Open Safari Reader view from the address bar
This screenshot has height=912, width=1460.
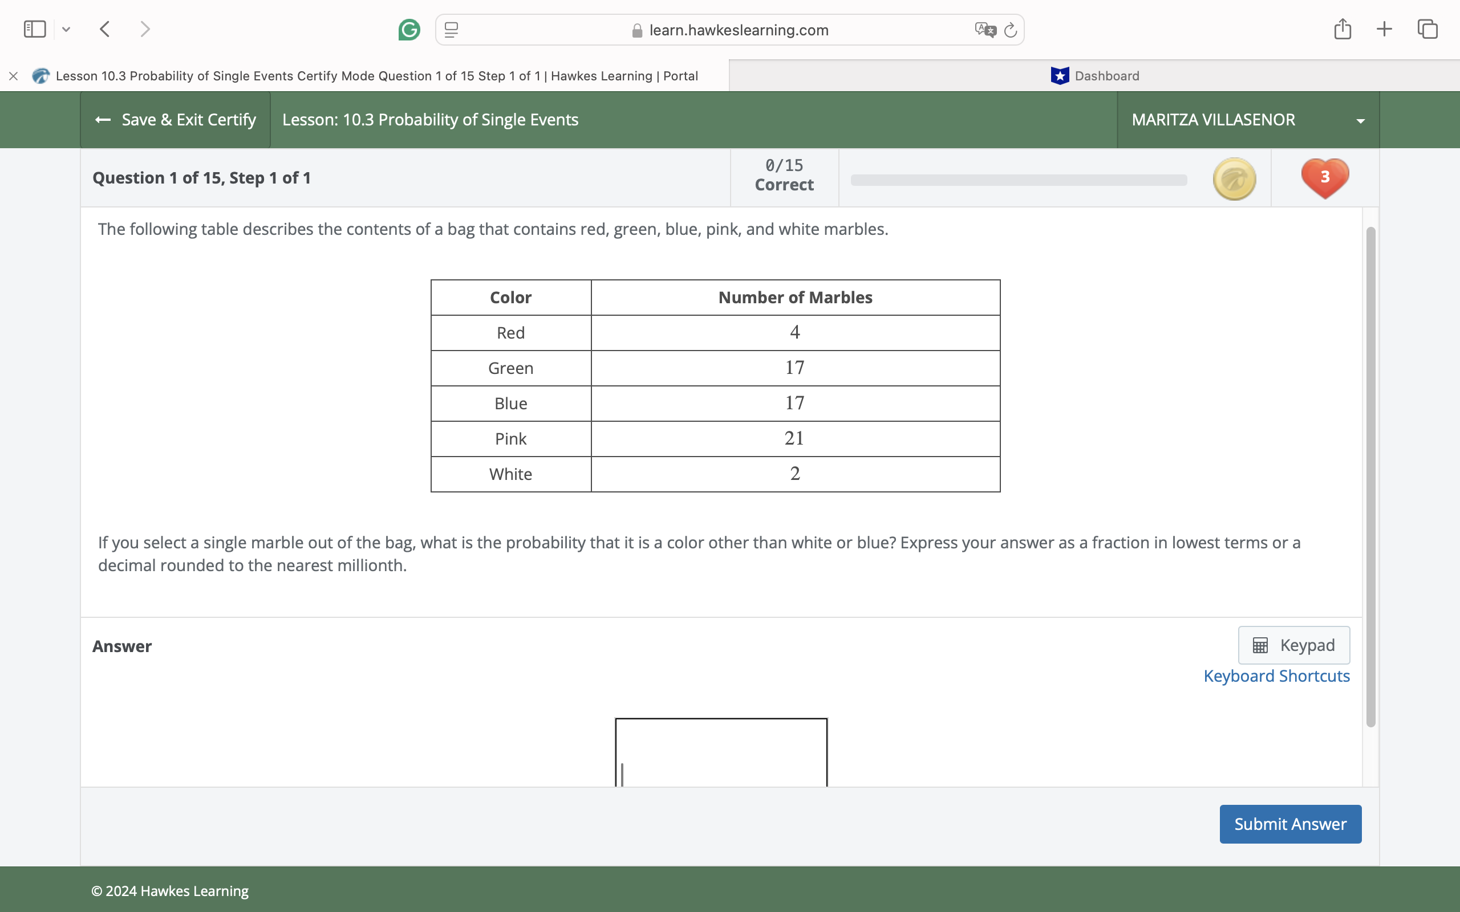[x=450, y=30]
